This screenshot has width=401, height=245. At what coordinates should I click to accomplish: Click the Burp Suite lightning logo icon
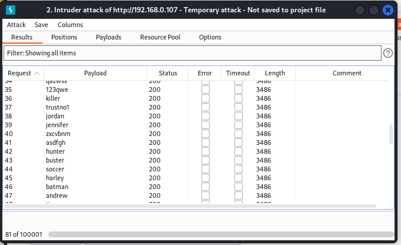click(x=11, y=10)
